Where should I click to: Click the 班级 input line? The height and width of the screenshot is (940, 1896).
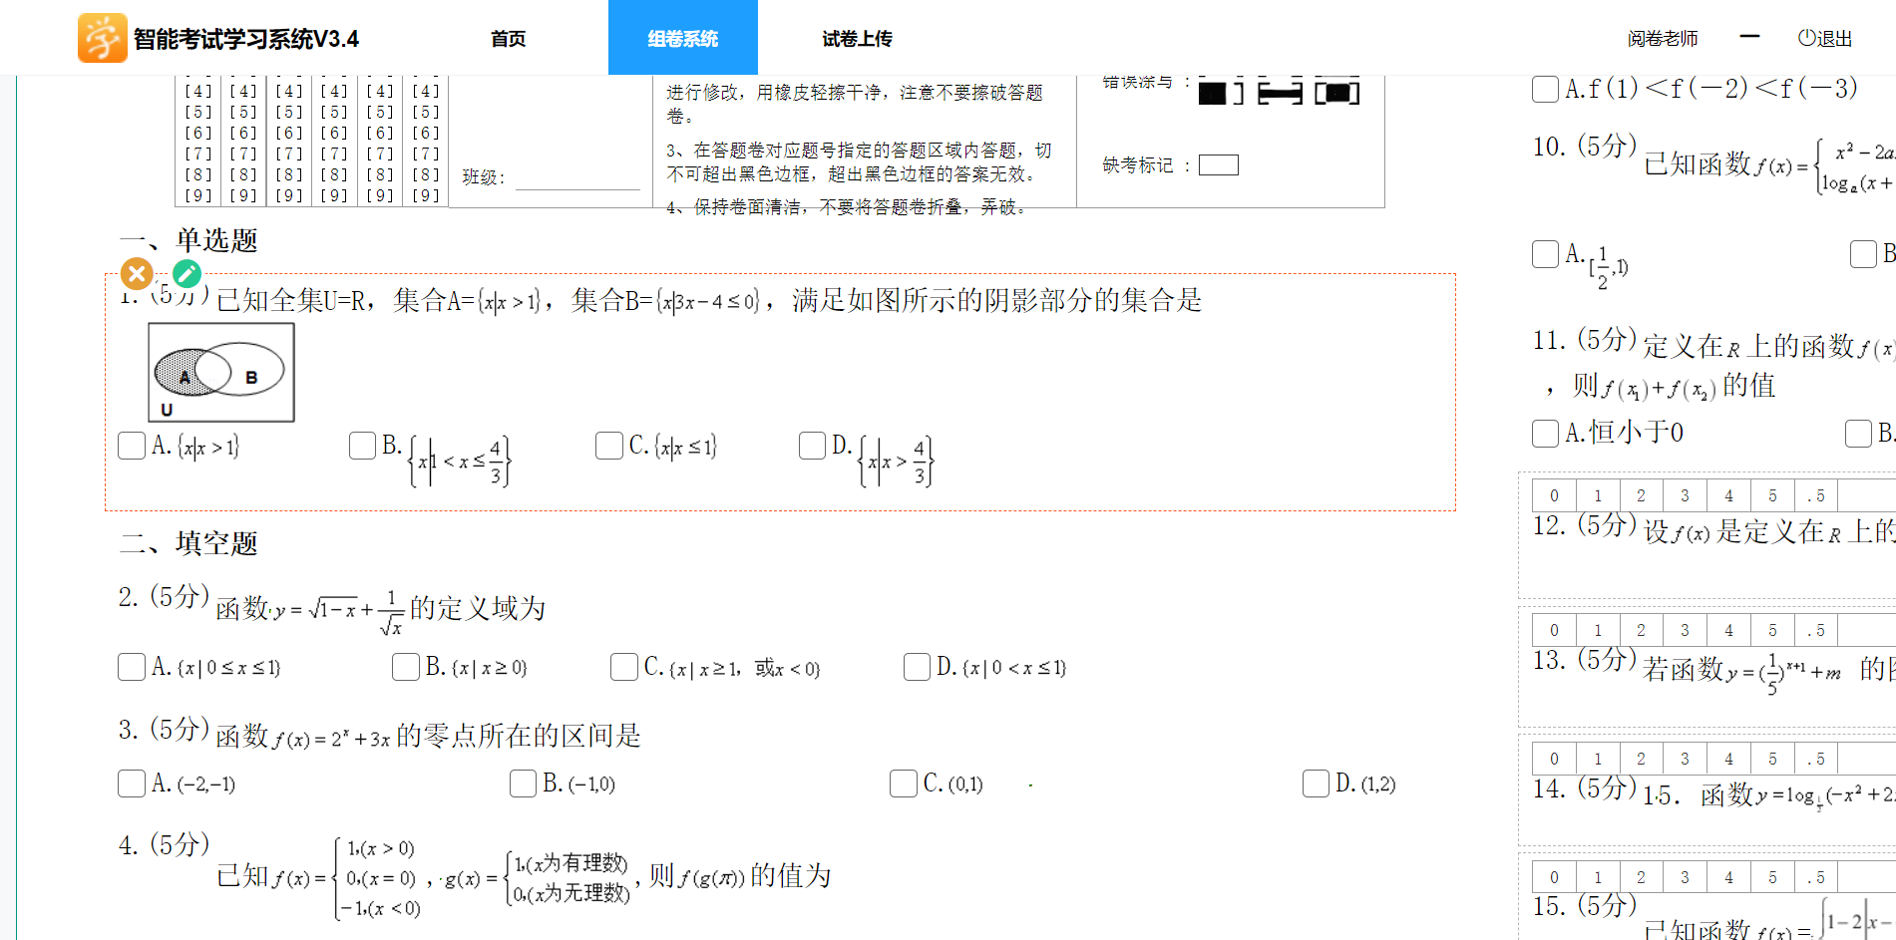(x=577, y=178)
